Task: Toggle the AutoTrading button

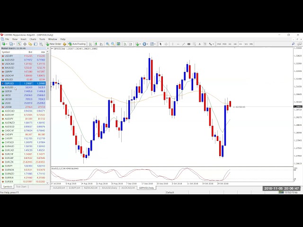Action: pos(76,44)
